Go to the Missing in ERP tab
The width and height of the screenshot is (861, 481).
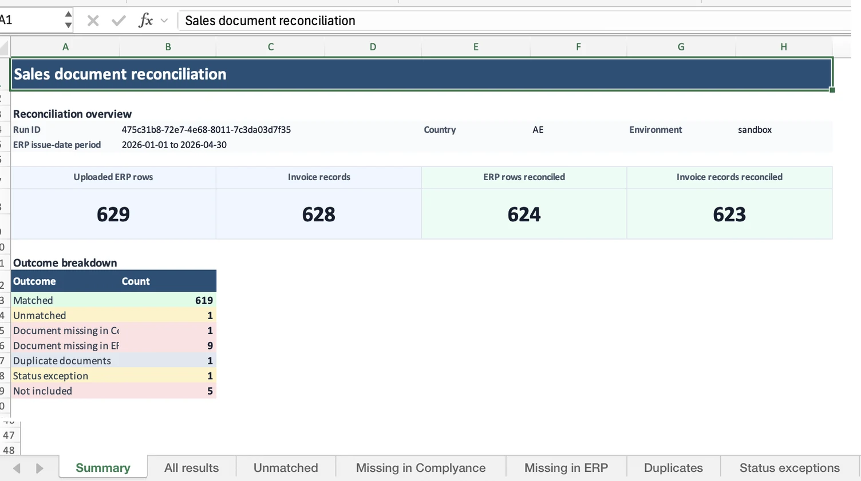pos(566,468)
